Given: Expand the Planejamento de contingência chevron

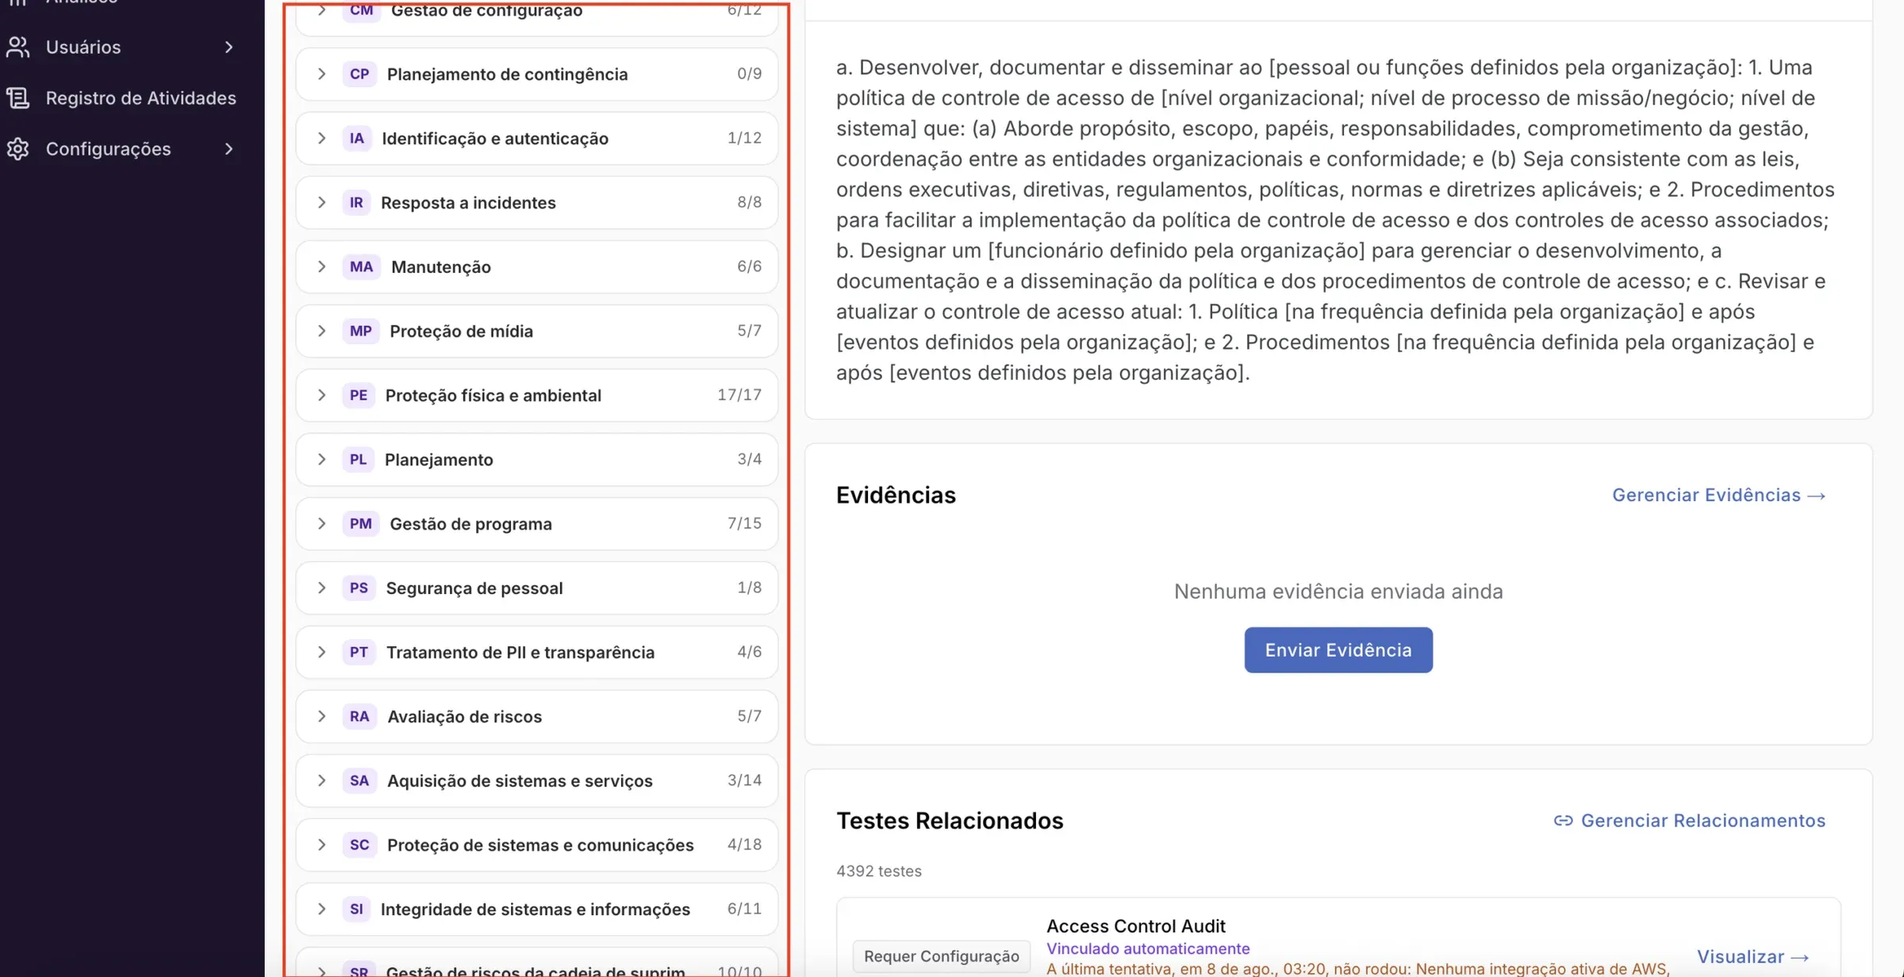Looking at the screenshot, I should pyautogui.click(x=321, y=74).
